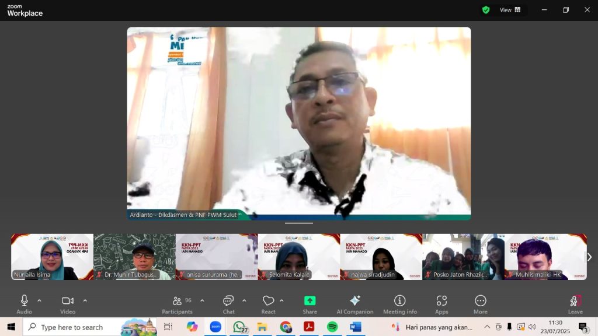This screenshot has width=598, height=336.
Task: Expand the React options arrow
Action: (281, 300)
